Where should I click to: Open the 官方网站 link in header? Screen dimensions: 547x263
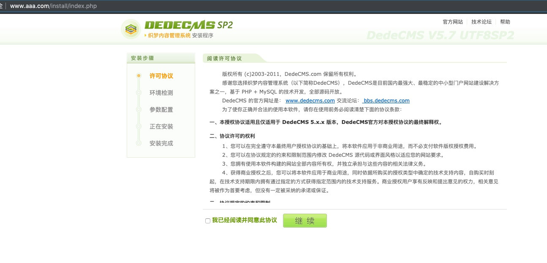[452, 22]
